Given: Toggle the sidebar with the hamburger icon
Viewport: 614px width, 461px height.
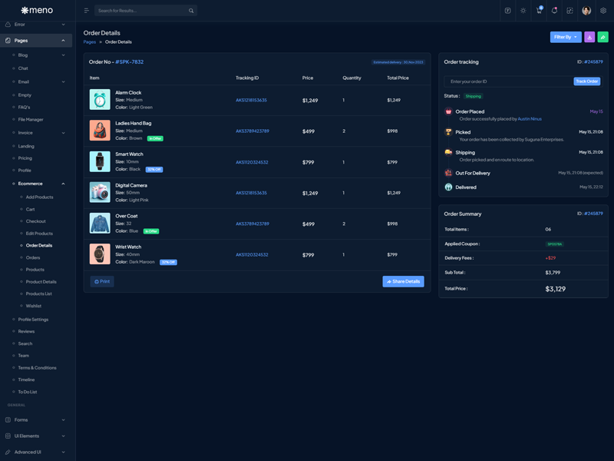Looking at the screenshot, I should pyautogui.click(x=87, y=11).
